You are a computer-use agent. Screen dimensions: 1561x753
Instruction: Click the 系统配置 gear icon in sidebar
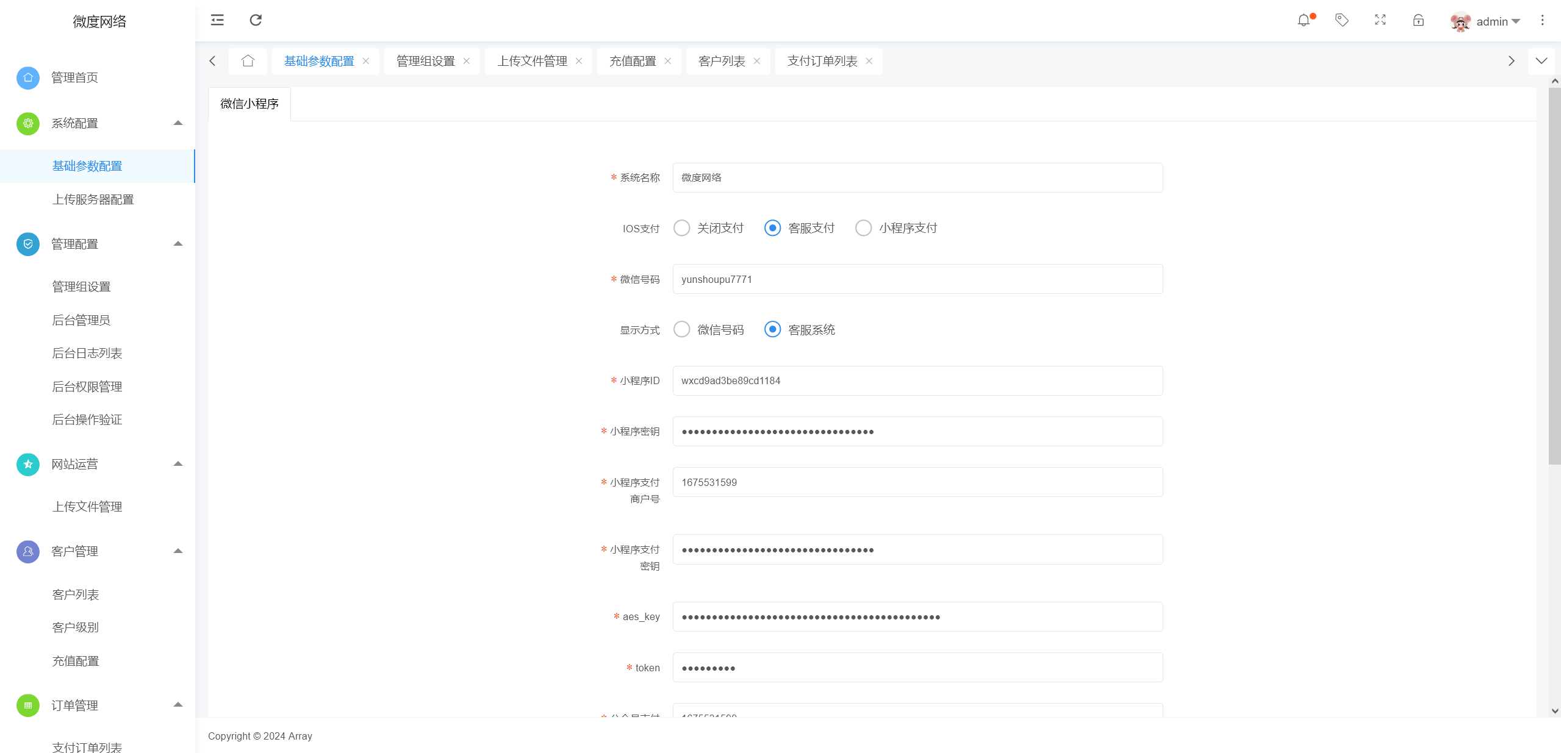click(x=27, y=123)
